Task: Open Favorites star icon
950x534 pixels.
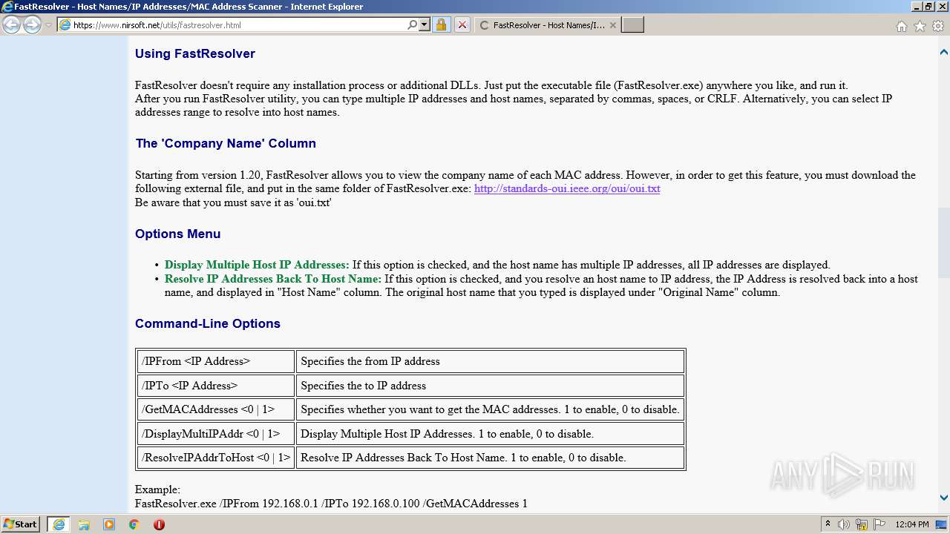Action: click(x=920, y=26)
